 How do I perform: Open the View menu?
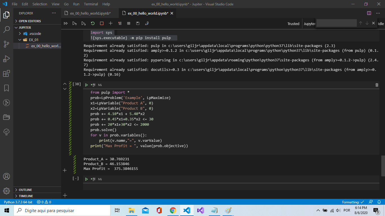(x=56, y=4)
